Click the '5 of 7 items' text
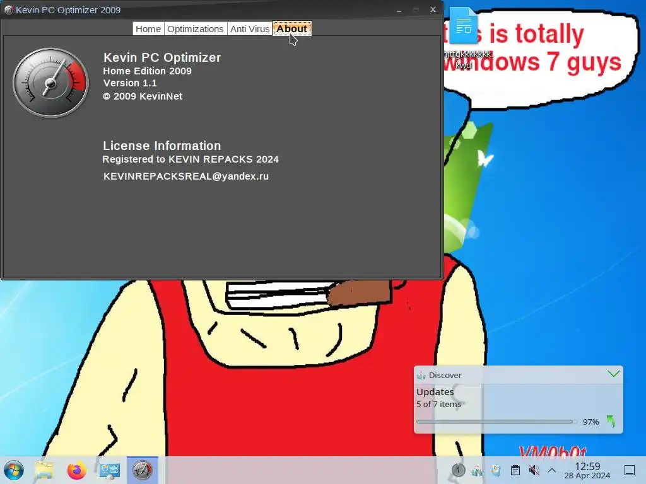The width and height of the screenshot is (646, 484). click(x=438, y=404)
